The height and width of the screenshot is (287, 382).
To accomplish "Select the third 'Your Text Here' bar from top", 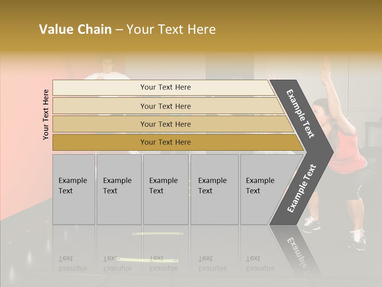I will pos(165,124).
